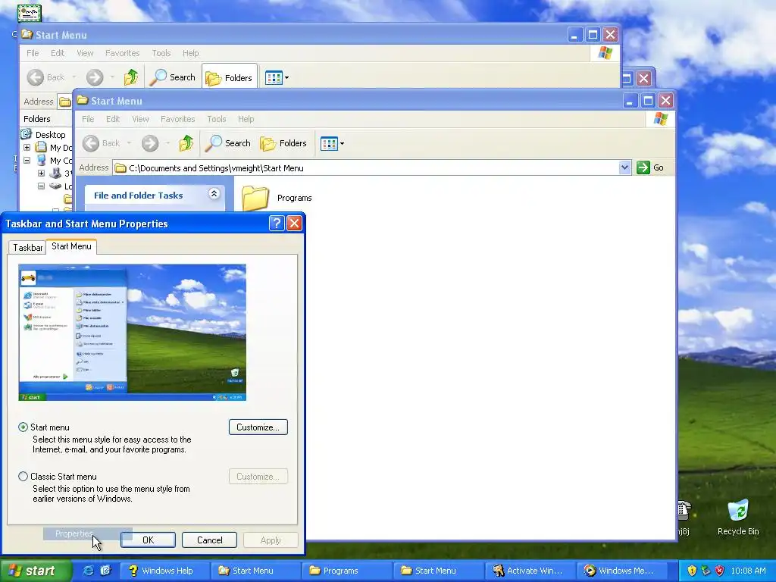Close Taskbar and Start Menu Properties dialog
The width and height of the screenshot is (776, 582).
click(295, 224)
